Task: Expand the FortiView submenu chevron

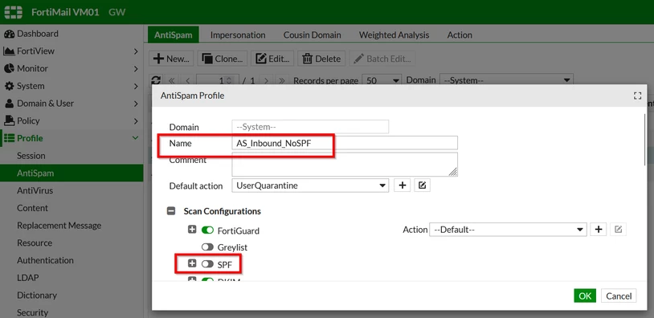Action: 136,51
